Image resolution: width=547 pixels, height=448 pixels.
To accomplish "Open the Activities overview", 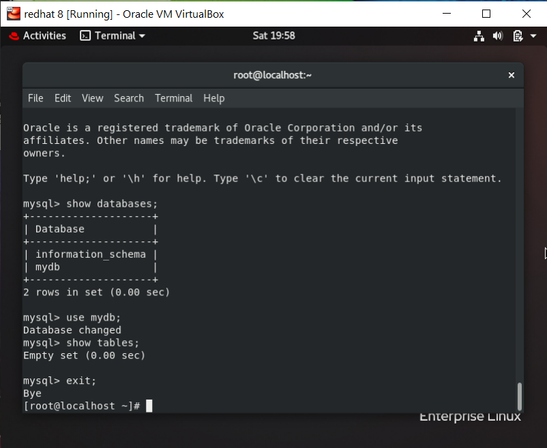I will (x=44, y=35).
